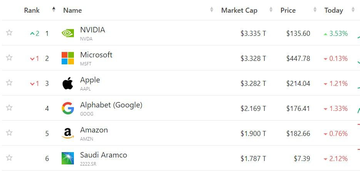This screenshot has width=360, height=171.
Task: Click the Google logo icon
Action: pyautogui.click(x=68, y=108)
